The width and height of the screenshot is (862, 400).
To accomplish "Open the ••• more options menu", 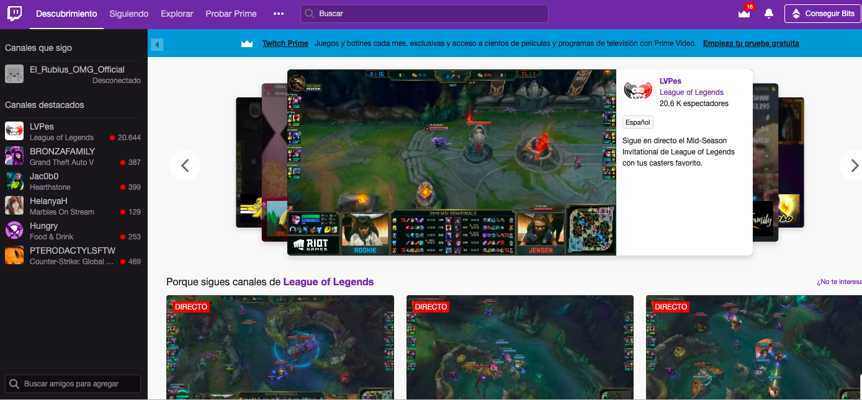I will [x=278, y=13].
